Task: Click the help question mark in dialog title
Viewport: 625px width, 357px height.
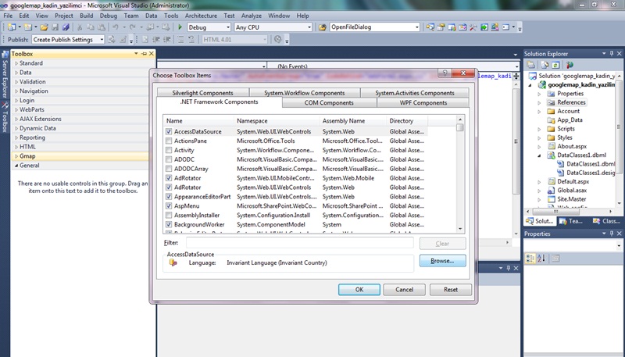Action: (445, 73)
